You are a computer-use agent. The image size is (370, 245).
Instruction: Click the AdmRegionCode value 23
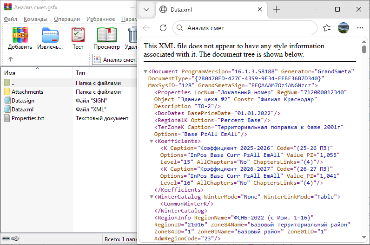point(207,239)
